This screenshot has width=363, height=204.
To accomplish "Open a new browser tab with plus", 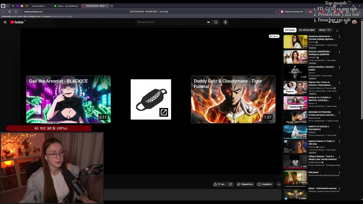I will pos(112,6).
